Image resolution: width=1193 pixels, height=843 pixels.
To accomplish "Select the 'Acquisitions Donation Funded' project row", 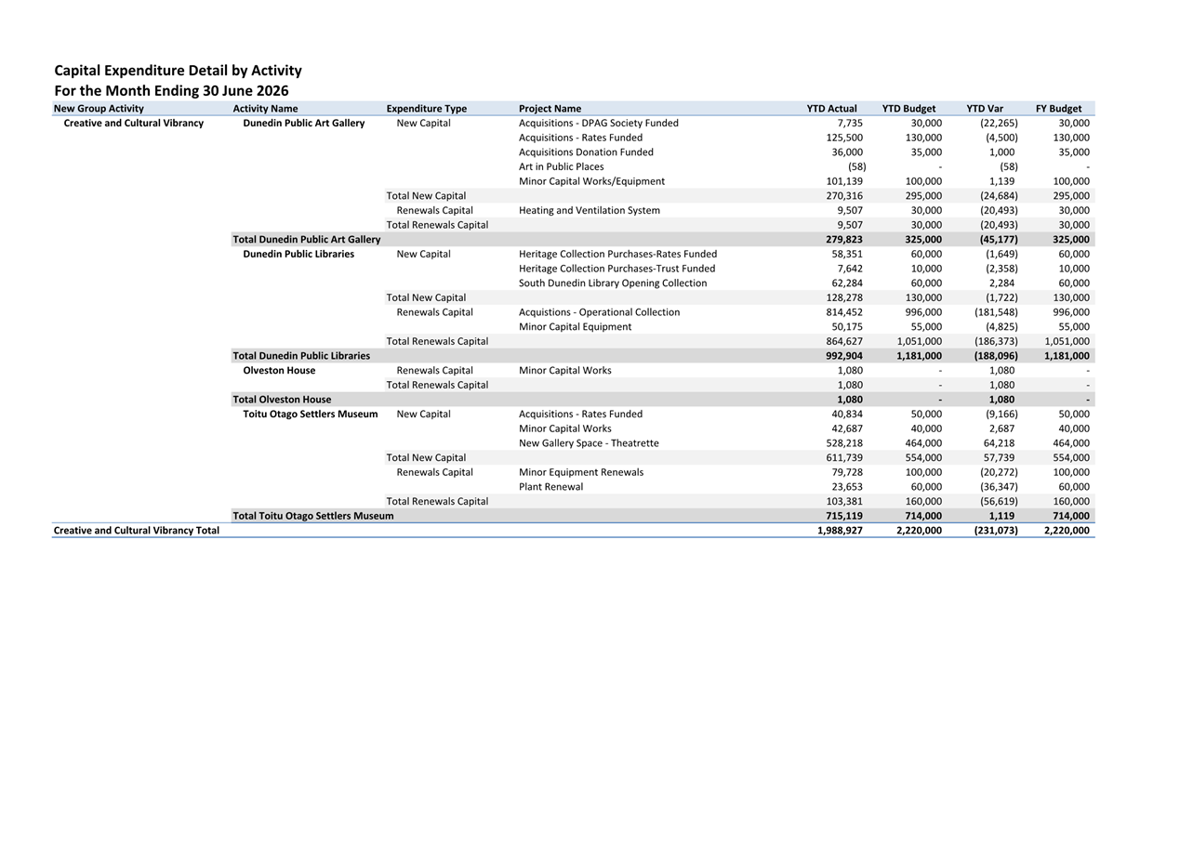I will pyautogui.click(x=586, y=152).
